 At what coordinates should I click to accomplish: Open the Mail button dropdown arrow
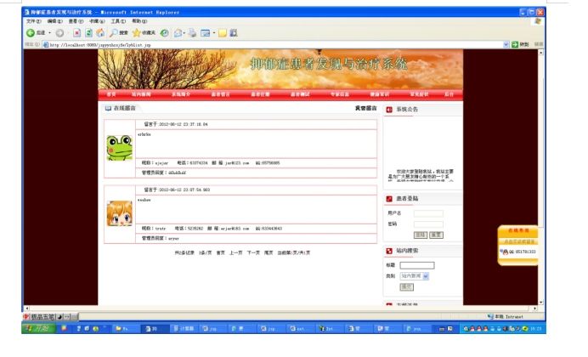click(184, 33)
